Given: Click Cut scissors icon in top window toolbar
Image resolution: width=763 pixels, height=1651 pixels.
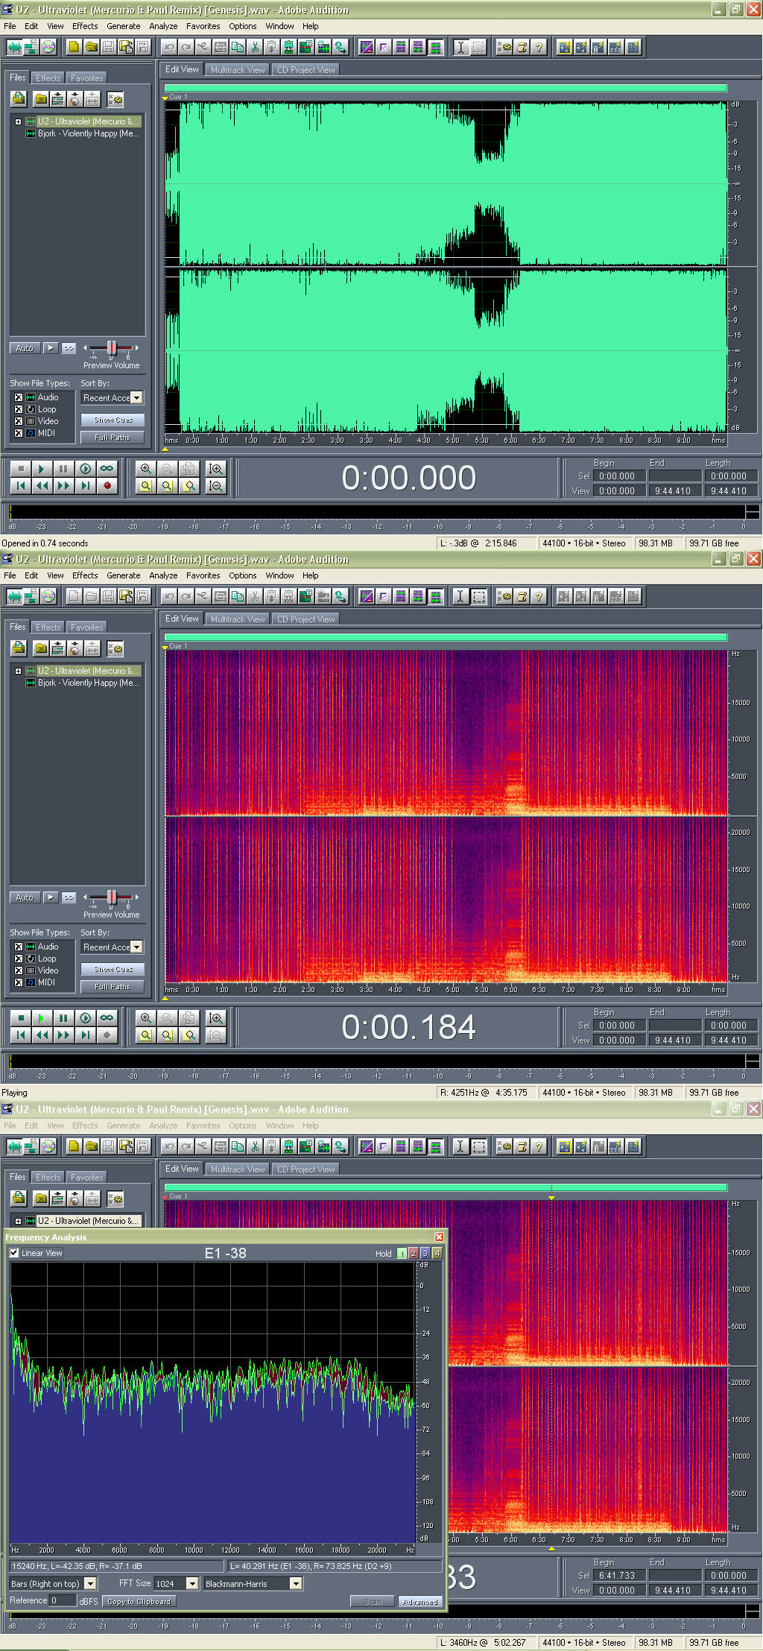Looking at the screenshot, I should coord(255,47).
